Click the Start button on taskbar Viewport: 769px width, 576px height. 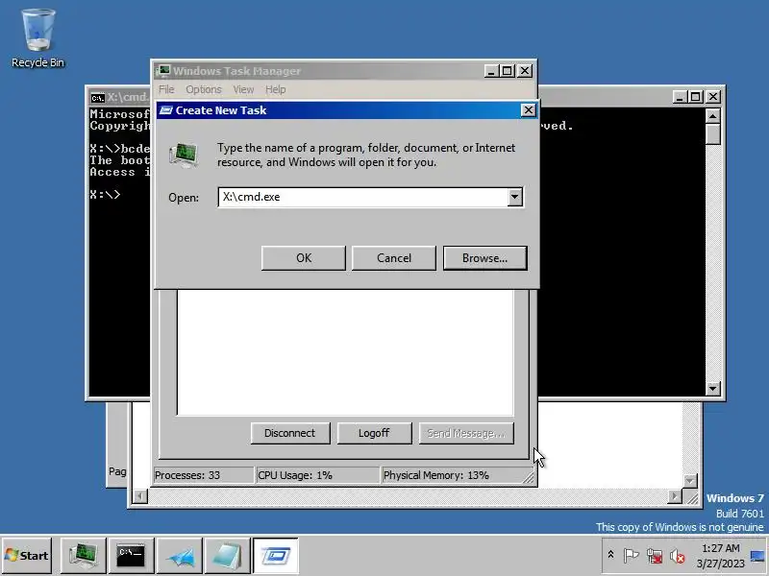pyautogui.click(x=27, y=556)
